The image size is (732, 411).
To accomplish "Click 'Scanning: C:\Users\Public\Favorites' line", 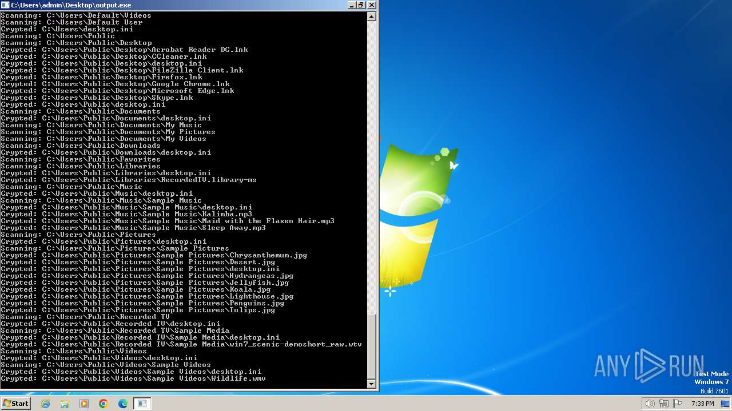I will 81,159.
